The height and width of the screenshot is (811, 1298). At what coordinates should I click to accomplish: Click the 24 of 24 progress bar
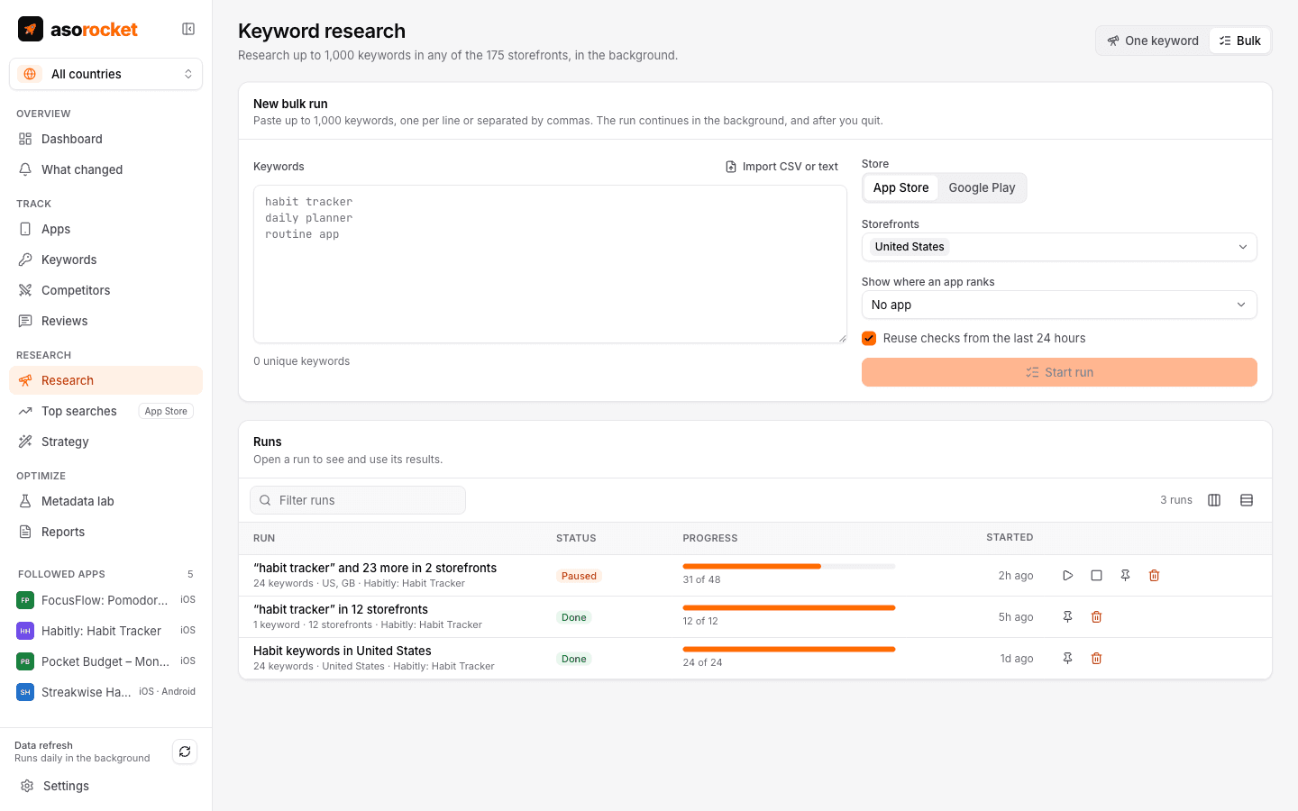[789, 650]
